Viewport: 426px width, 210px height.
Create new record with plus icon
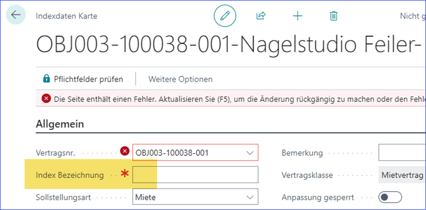click(x=298, y=16)
